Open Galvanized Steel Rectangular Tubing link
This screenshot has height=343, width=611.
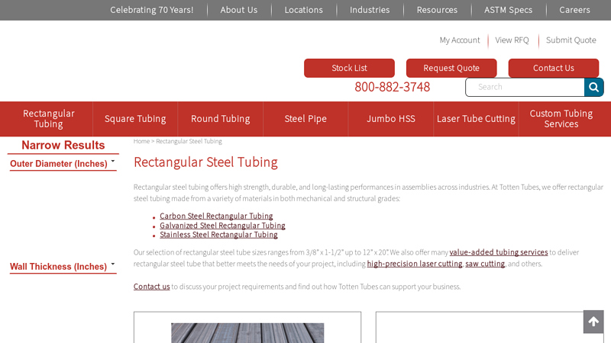click(222, 226)
